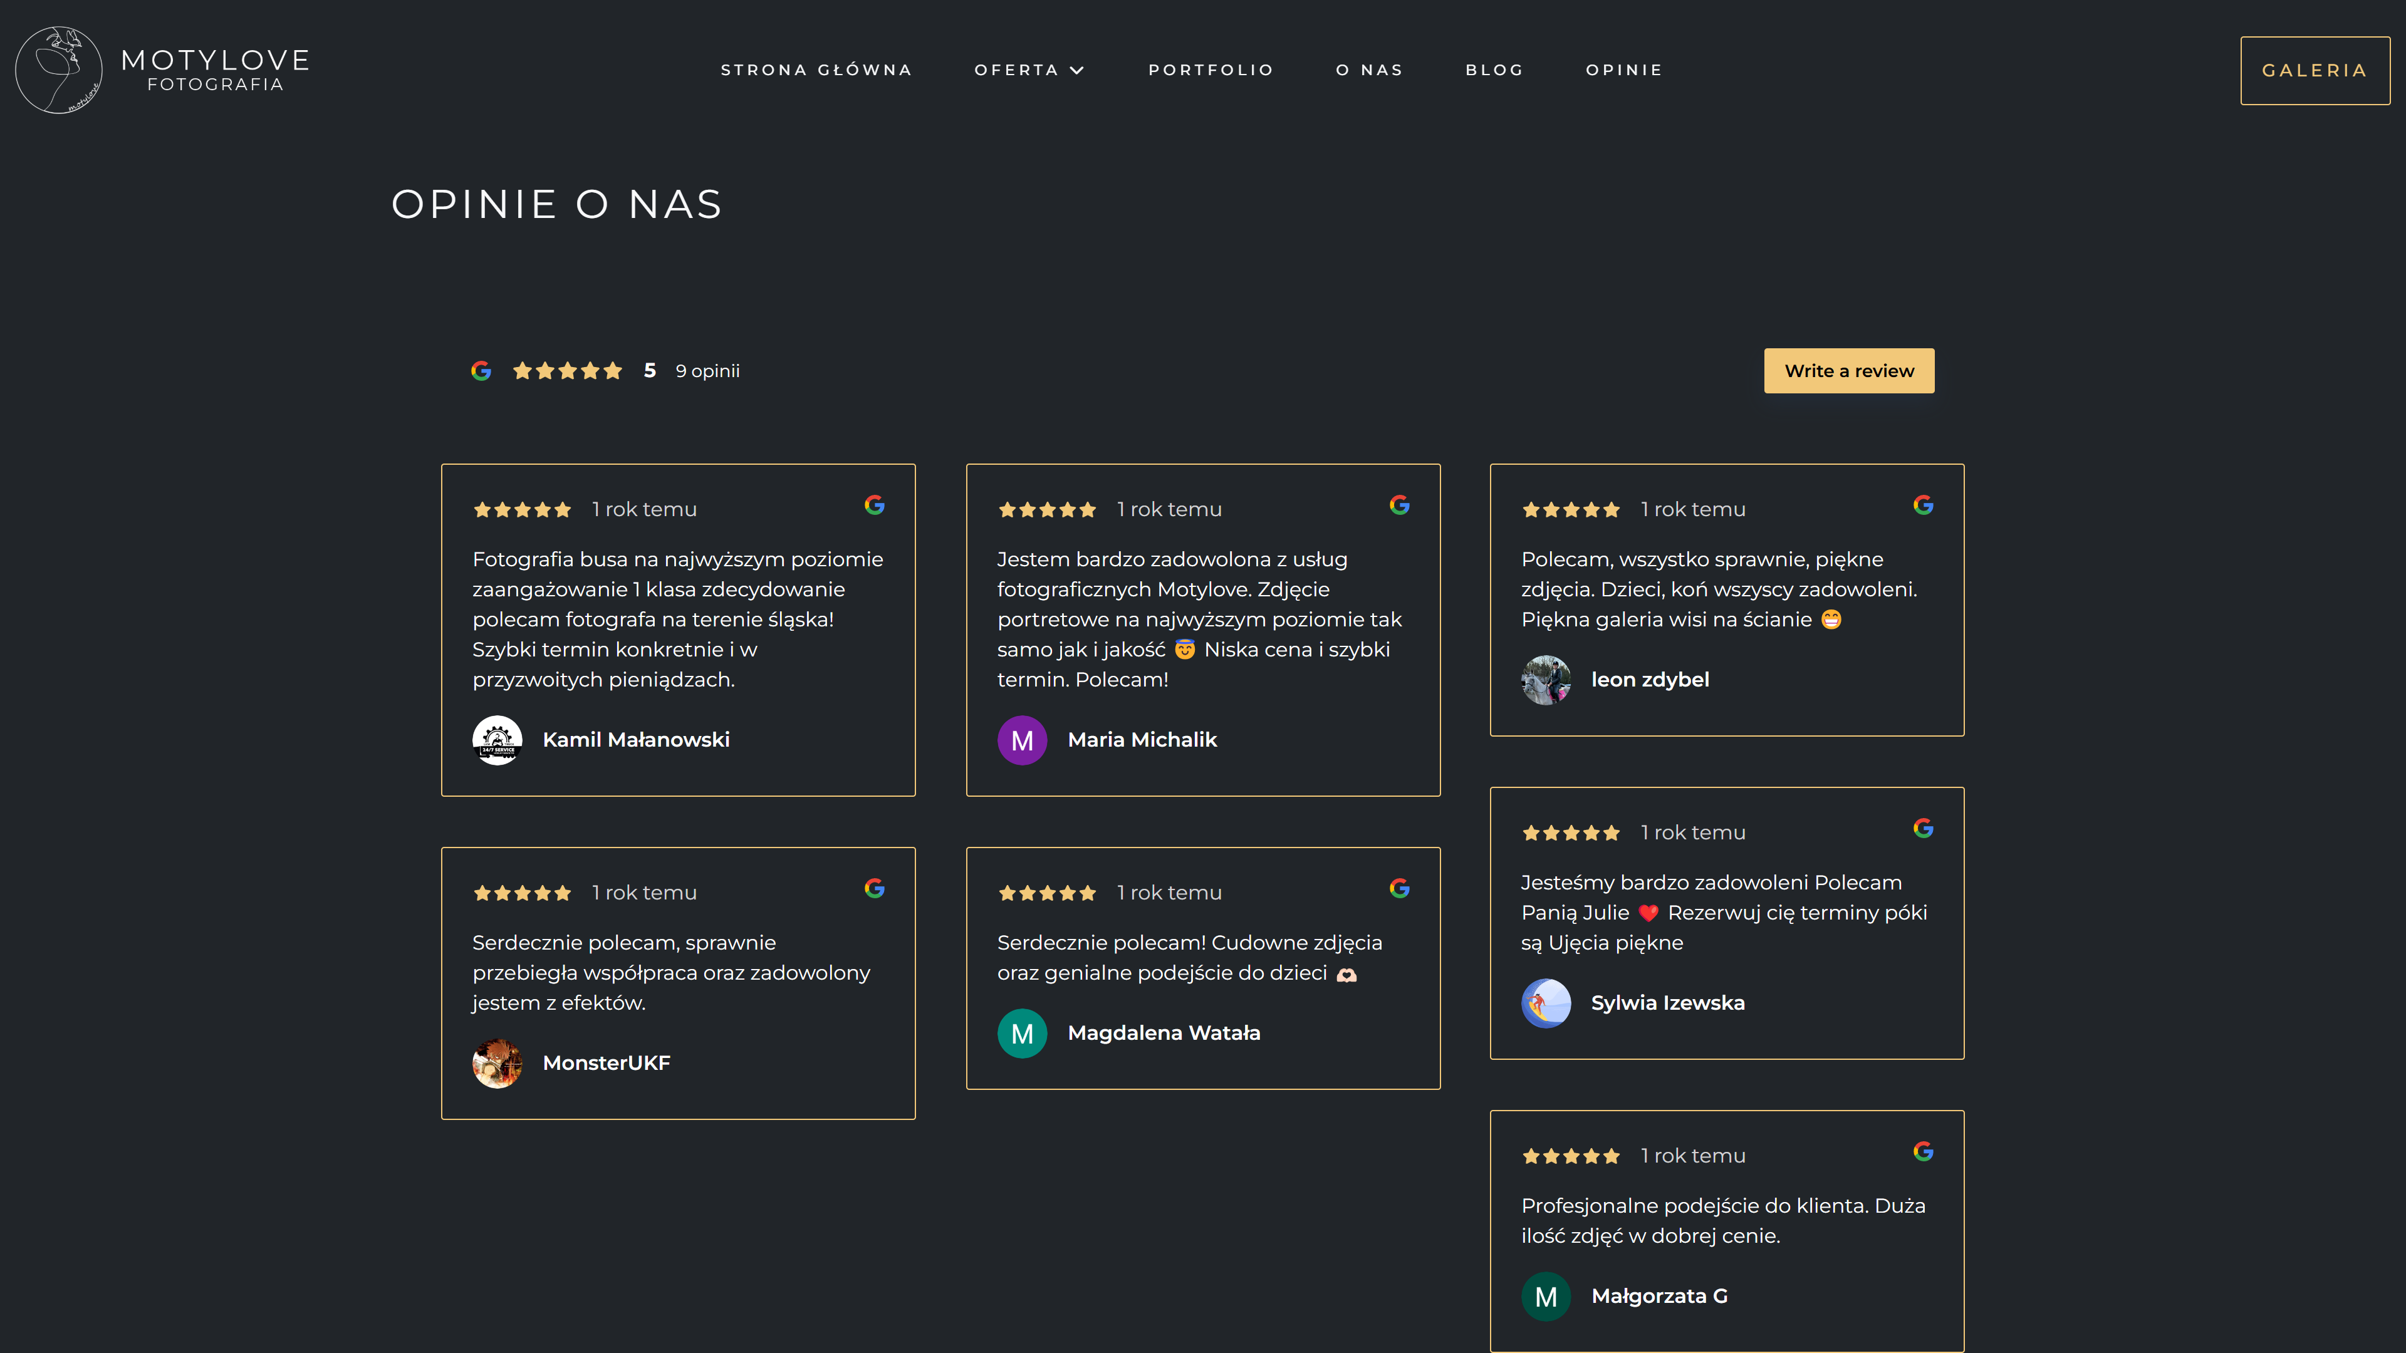
Task: Click MonsterUKF's profile picture
Action: tap(497, 1064)
